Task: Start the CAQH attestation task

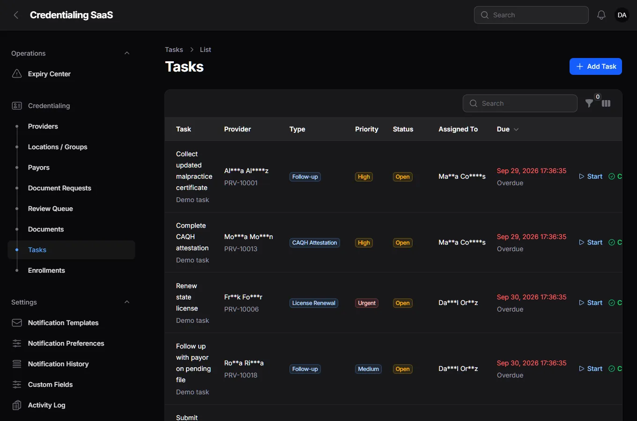Action: (x=591, y=242)
